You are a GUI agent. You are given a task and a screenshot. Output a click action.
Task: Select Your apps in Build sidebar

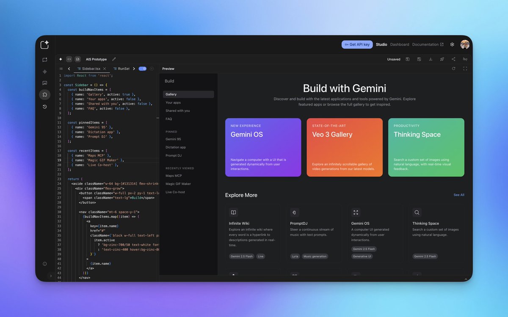[x=173, y=102]
